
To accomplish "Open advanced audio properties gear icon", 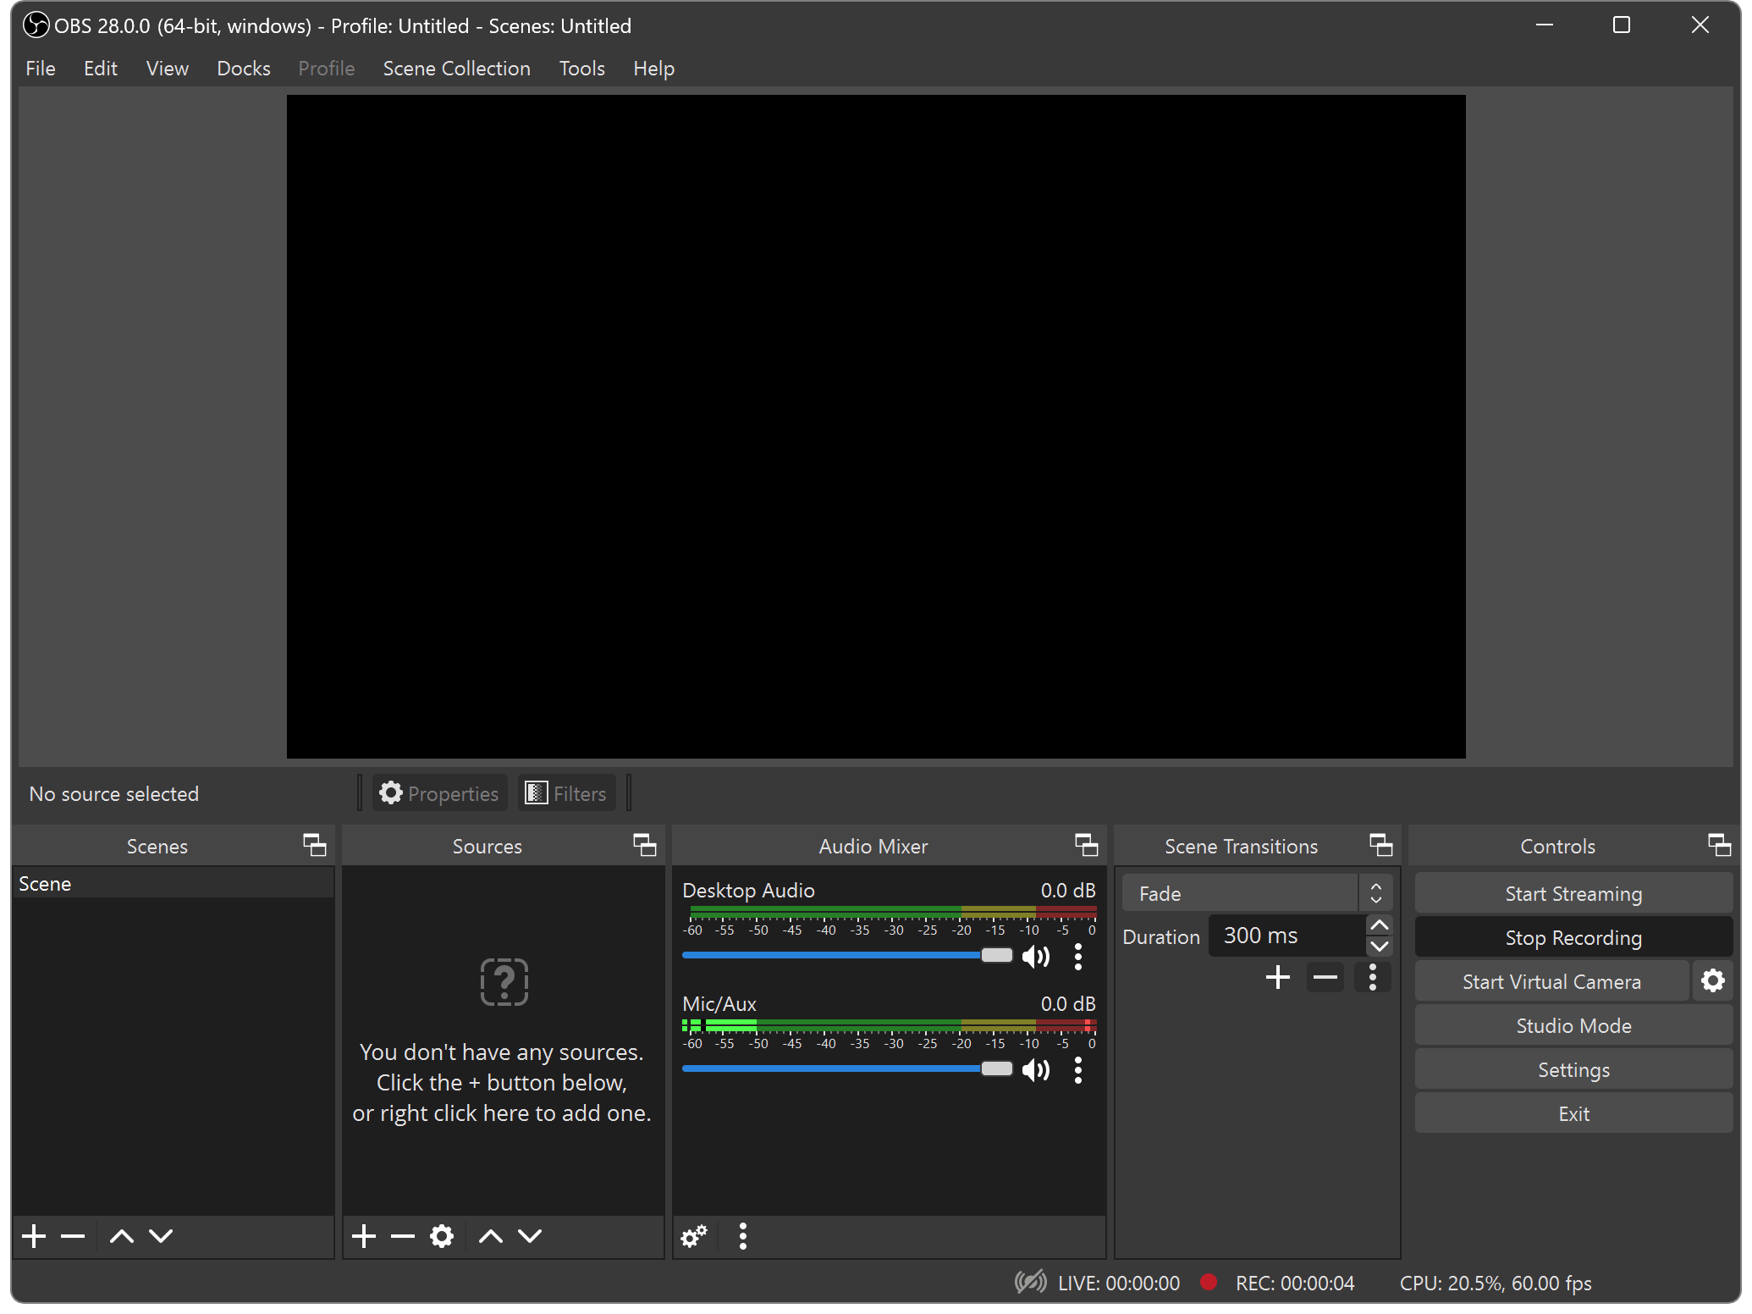I will [x=694, y=1236].
